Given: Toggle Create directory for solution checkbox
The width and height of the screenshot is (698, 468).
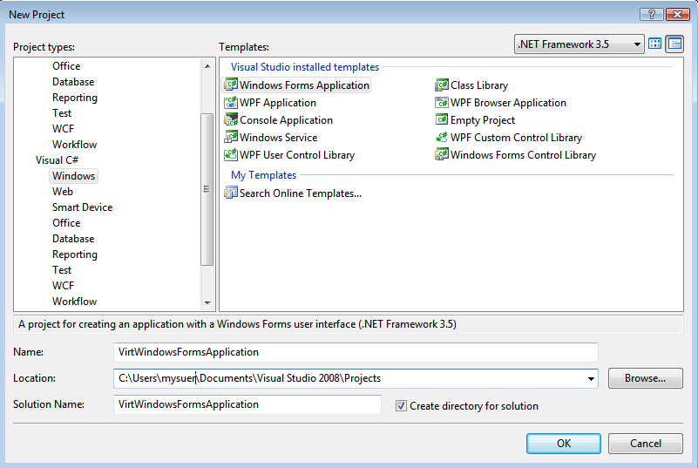Looking at the screenshot, I should (401, 405).
